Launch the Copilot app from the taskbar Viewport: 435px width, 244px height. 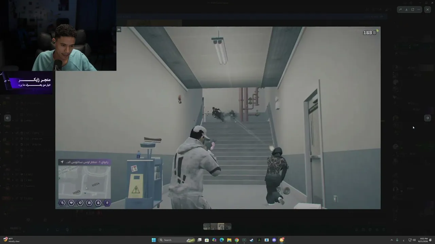point(214,240)
